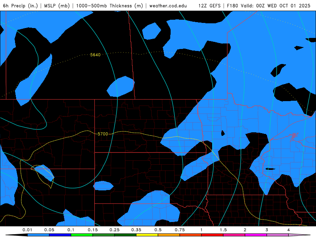Open the weather.cod.edu text in header
This screenshot has height=237, width=316.
168,6
